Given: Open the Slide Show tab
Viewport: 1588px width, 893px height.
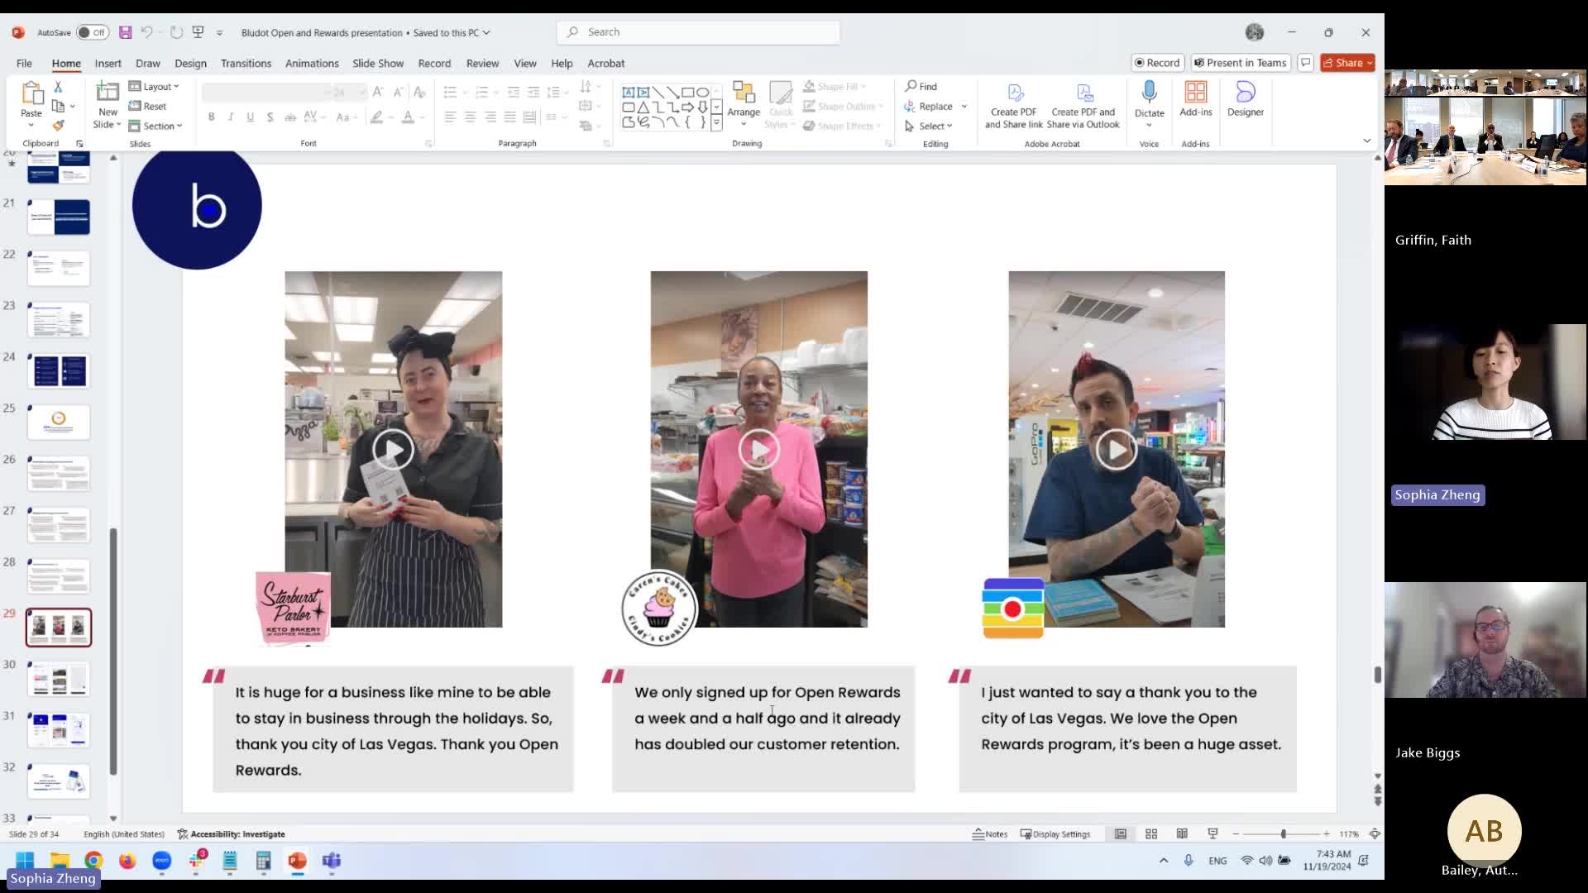Looking at the screenshot, I should click(378, 63).
